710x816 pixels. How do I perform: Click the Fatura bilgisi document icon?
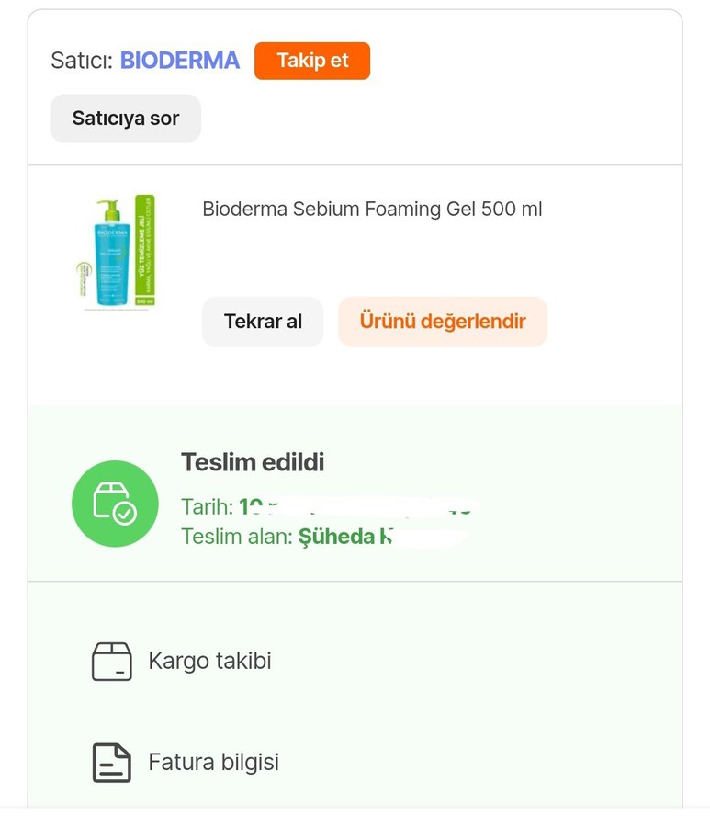pyautogui.click(x=112, y=762)
